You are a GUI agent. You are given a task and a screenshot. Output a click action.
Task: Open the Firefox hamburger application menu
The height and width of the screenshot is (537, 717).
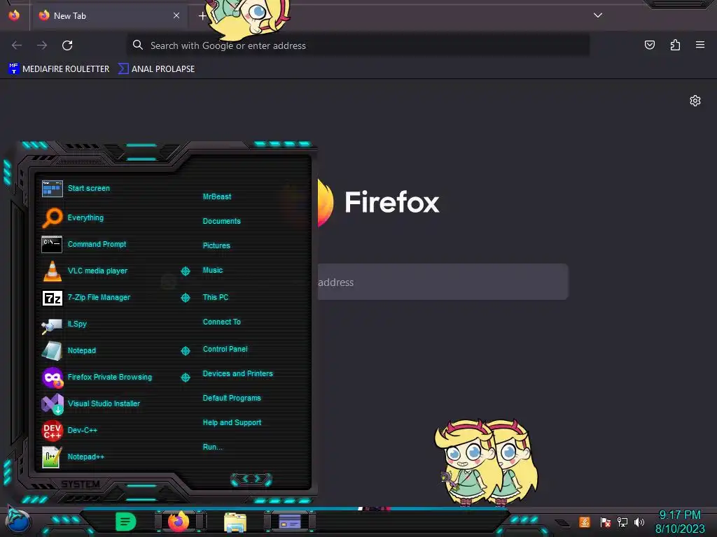700,45
